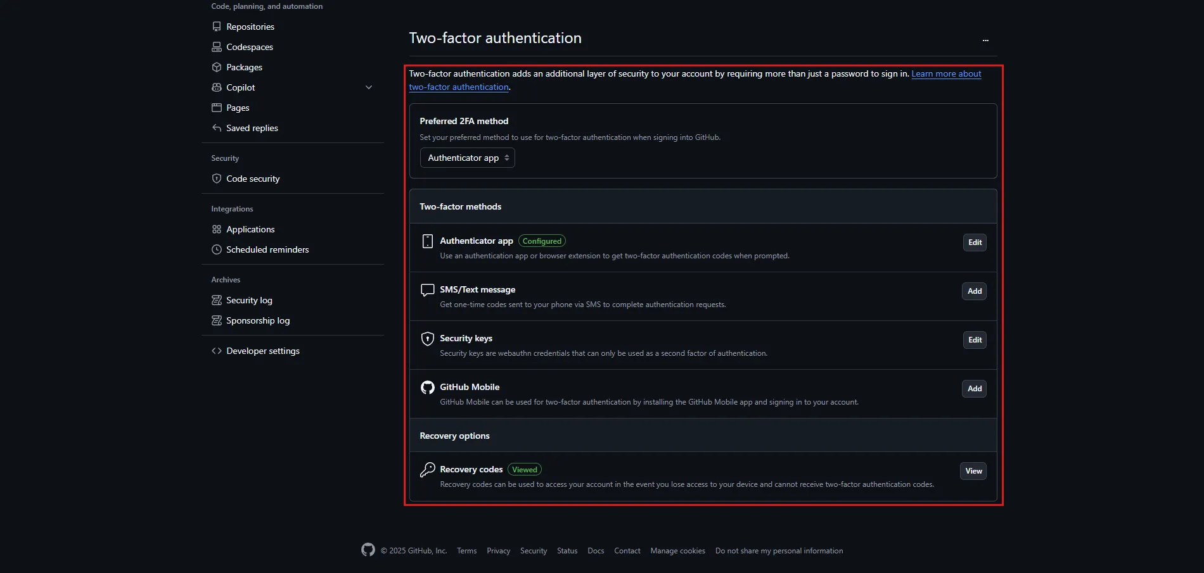Viewport: 1204px width, 573px height.
Task: Open the Preferred 2FA method dropdown
Action: click(x=468, y=158)
